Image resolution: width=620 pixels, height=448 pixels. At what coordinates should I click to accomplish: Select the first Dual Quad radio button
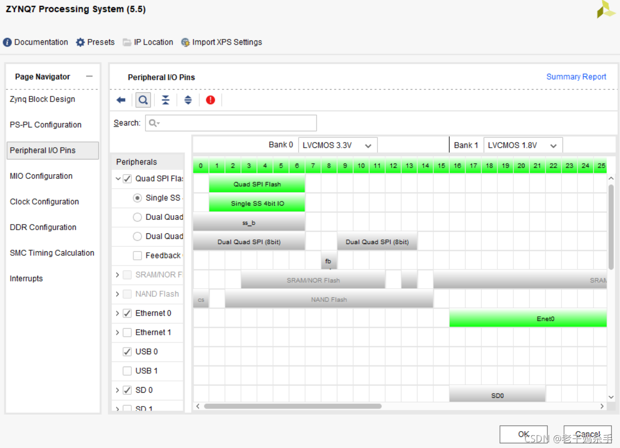136,217
